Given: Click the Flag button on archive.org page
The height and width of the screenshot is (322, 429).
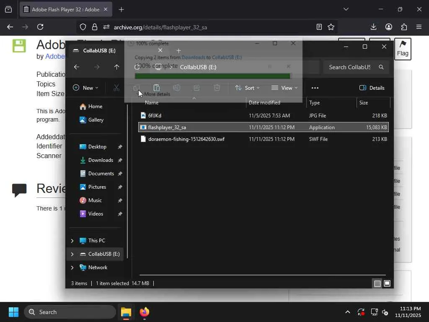Looking at the screenshot, I should pos(403,49).
